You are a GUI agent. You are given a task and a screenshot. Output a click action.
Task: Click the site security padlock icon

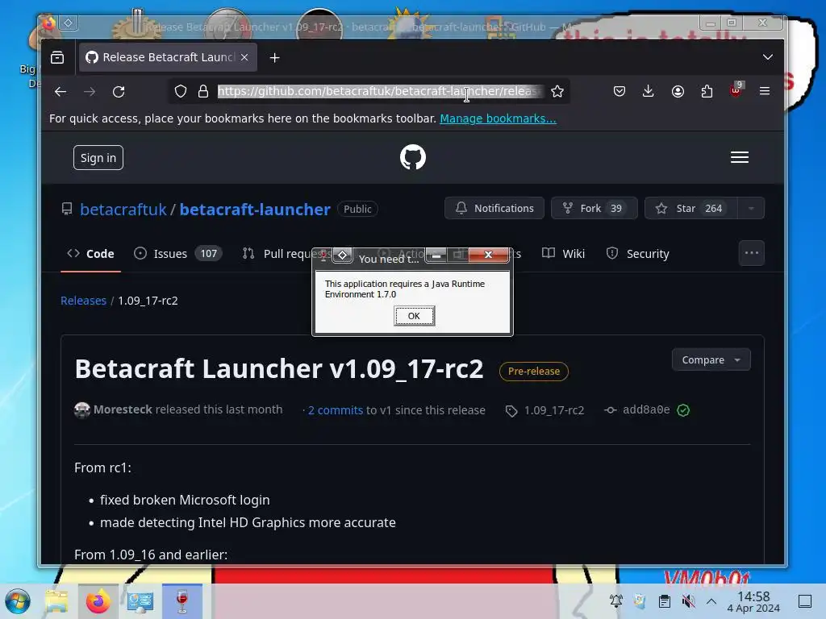[x=203, y=92]
